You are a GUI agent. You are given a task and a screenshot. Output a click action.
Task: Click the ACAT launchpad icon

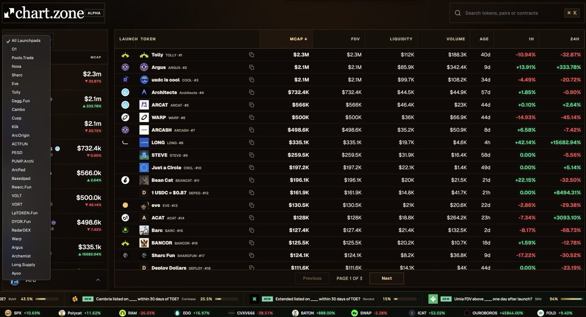[x=125, y=218]
